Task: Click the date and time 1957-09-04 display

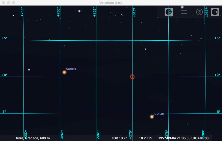Action: (x=183, y=138)
